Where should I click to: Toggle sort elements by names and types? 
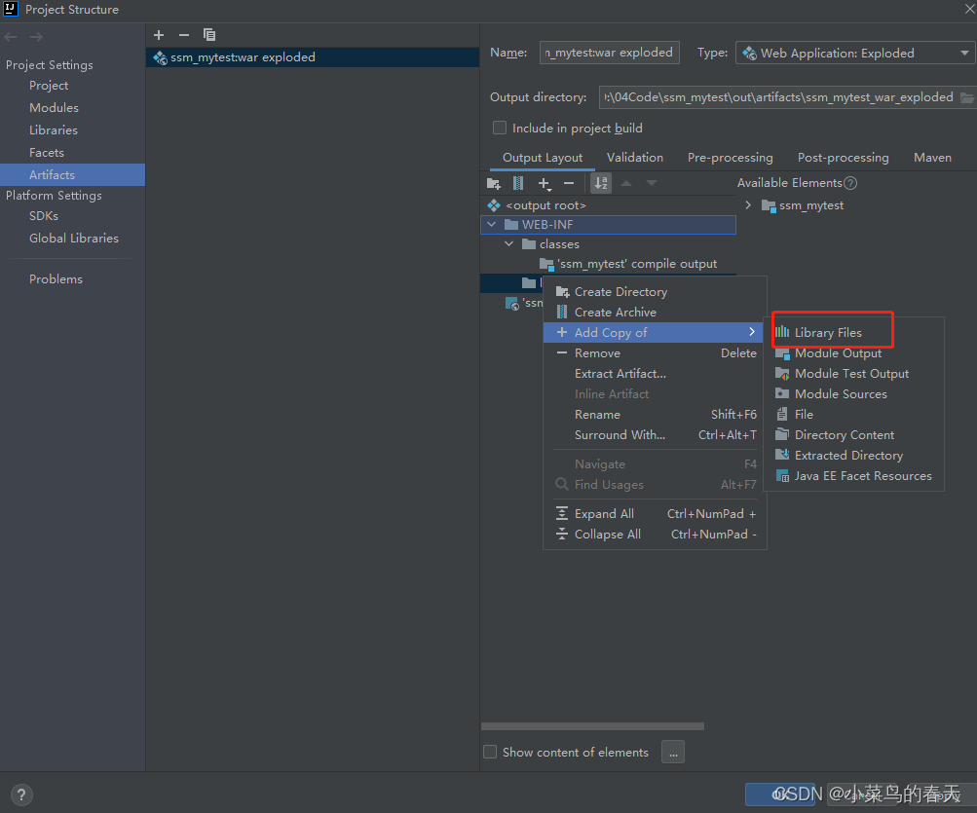(601, 183)
